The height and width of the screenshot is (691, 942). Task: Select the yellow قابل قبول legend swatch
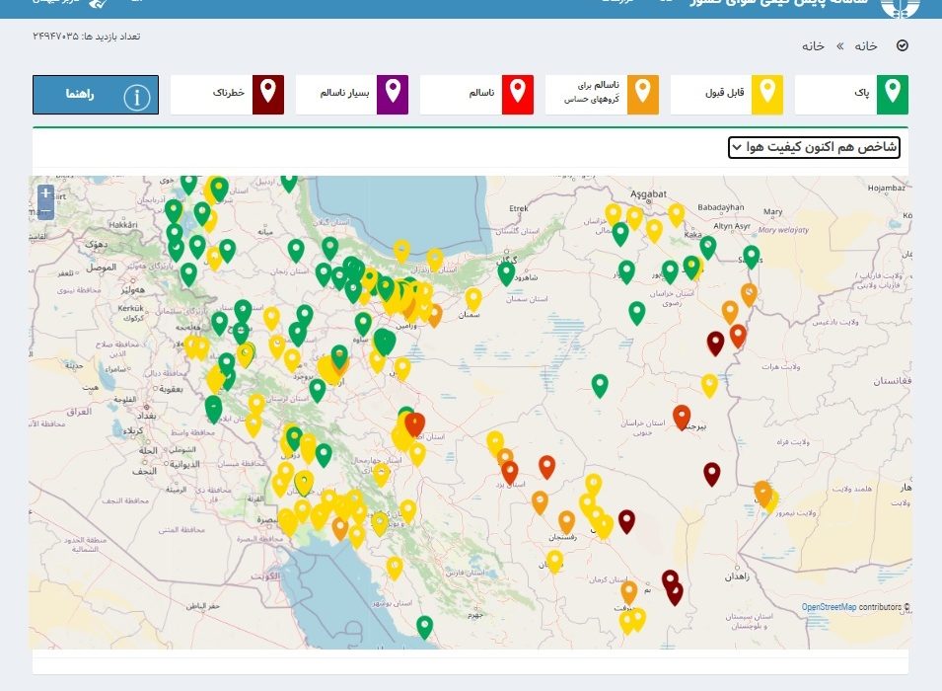point(767,95)
